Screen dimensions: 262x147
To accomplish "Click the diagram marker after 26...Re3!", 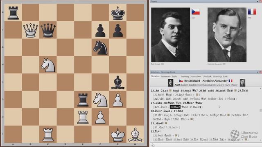I will [235, 91].
